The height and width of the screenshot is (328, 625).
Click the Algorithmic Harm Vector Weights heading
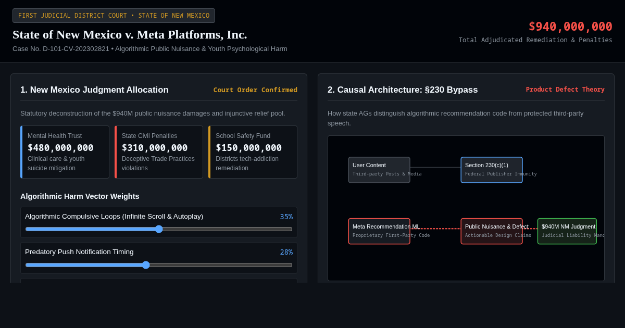point(80,196)
